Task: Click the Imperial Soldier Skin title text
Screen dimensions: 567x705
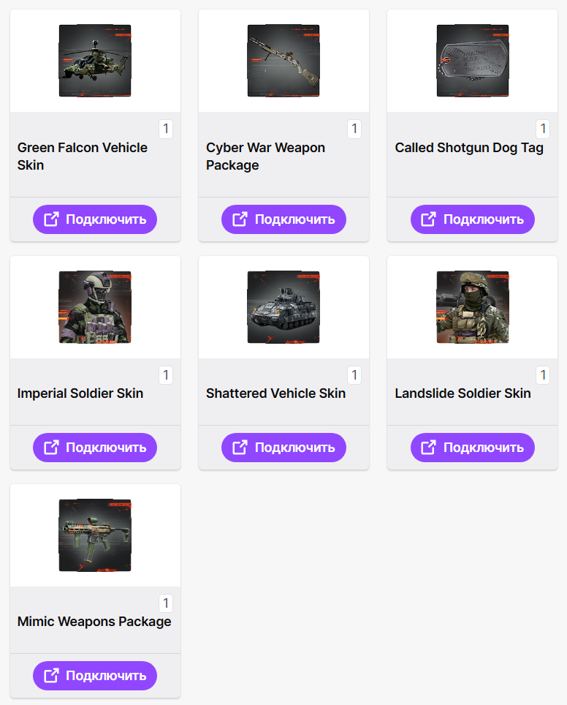Action: pyautogui.click(x=80, y=393)
